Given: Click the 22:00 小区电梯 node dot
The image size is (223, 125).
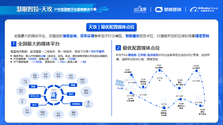Looking at the screenshot, I should [131, 93].
